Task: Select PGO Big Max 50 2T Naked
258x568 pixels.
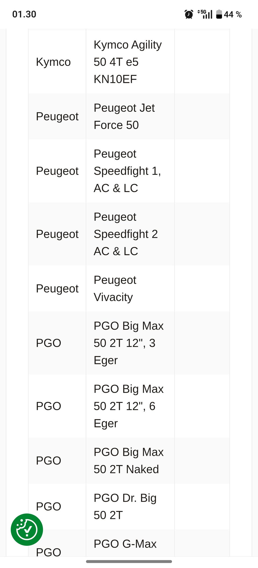Action: point(128,461)
